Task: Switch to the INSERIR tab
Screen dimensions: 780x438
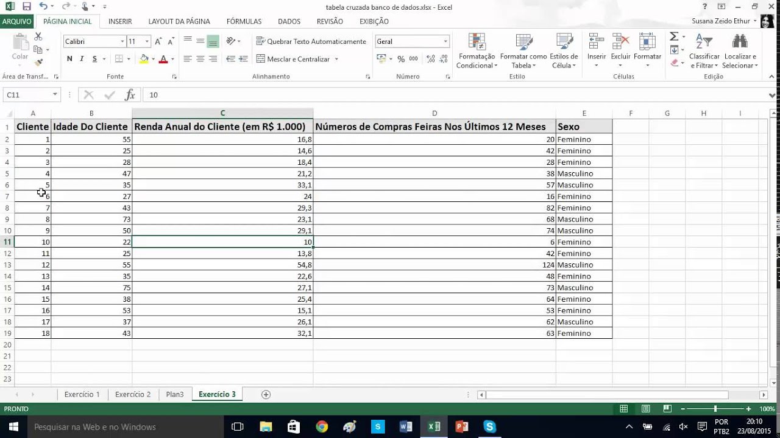Action: 120,21
